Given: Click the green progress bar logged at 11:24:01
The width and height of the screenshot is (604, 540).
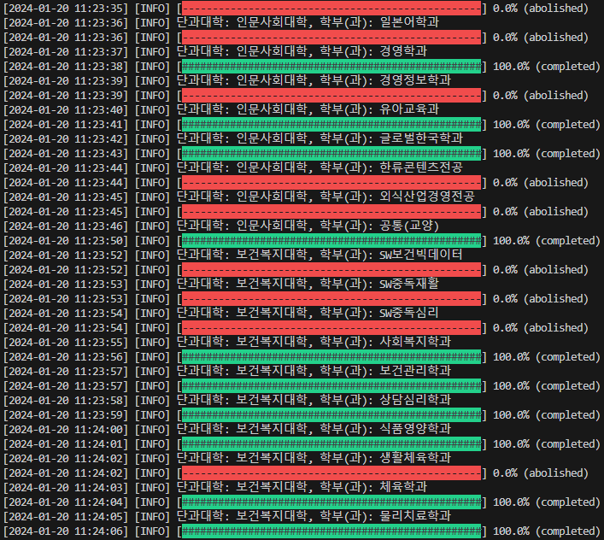Looking at the screenshot, I should (331, 444).
